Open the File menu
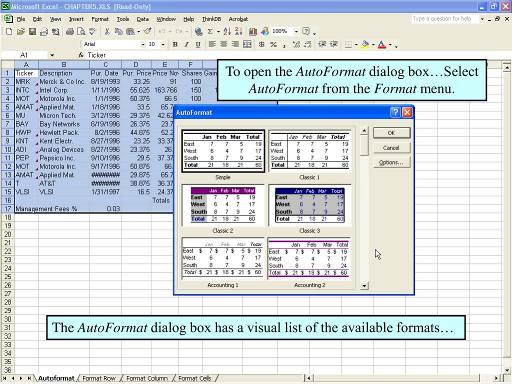Viewport: 512px width, 384px height. pyautogui.click(x=21, y=19)
